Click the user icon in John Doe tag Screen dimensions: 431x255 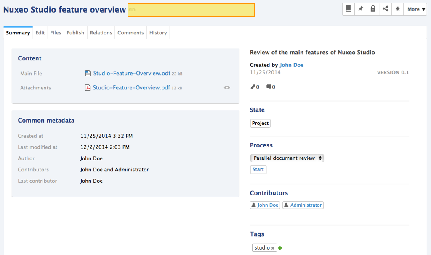coord(254,205)
